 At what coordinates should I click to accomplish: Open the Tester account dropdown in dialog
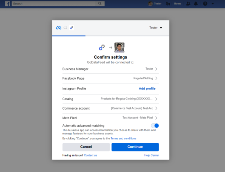coord(156,28)
